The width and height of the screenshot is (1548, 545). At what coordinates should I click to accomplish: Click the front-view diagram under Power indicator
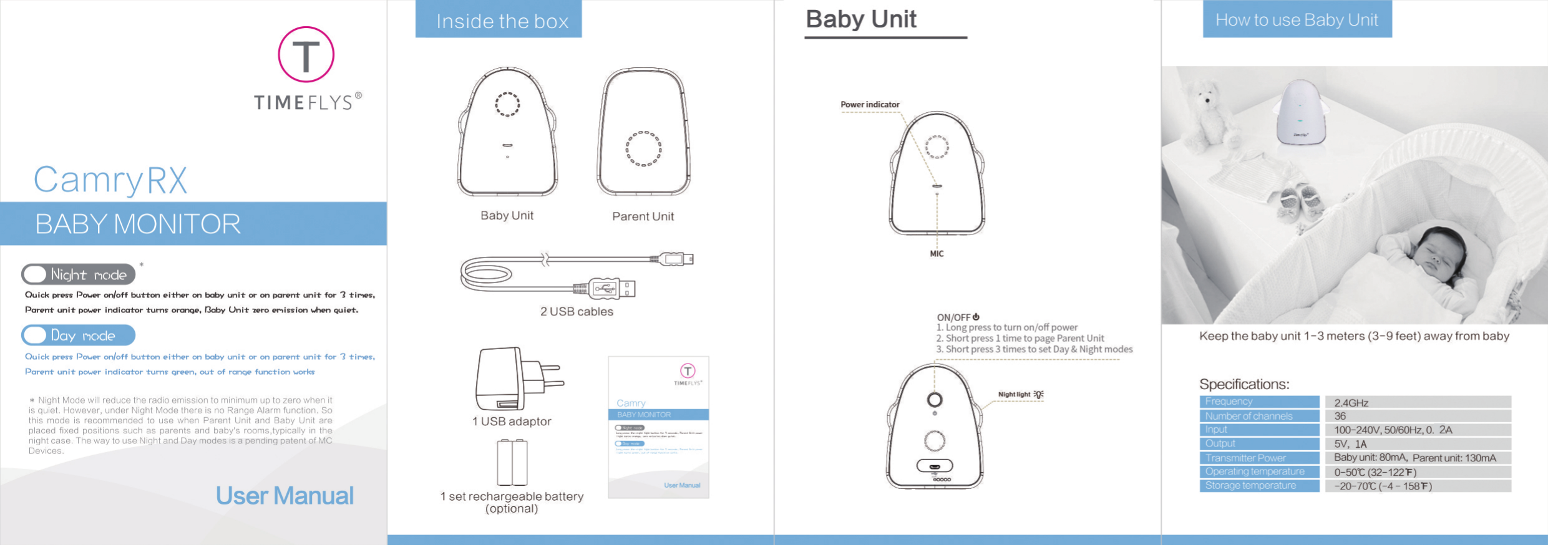coord(937,173)
